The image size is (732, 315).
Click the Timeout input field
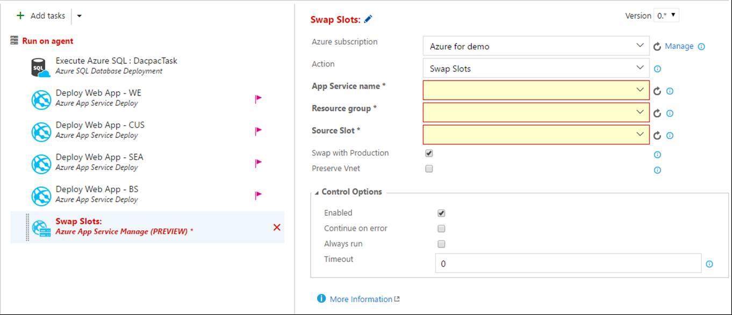568,263
